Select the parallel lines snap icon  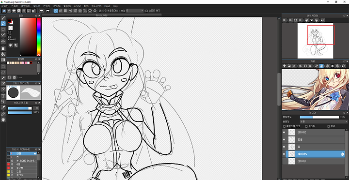click(x=61, y=11)
